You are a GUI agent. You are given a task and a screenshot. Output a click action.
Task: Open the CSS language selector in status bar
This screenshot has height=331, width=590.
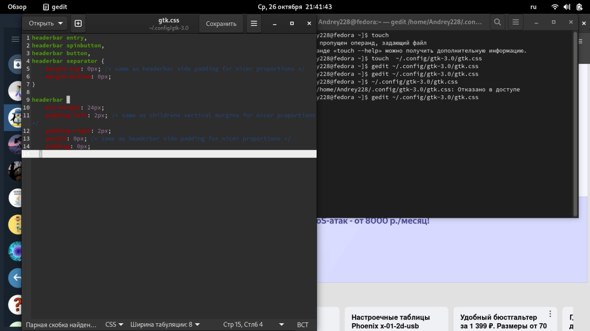tap(114, 325)
